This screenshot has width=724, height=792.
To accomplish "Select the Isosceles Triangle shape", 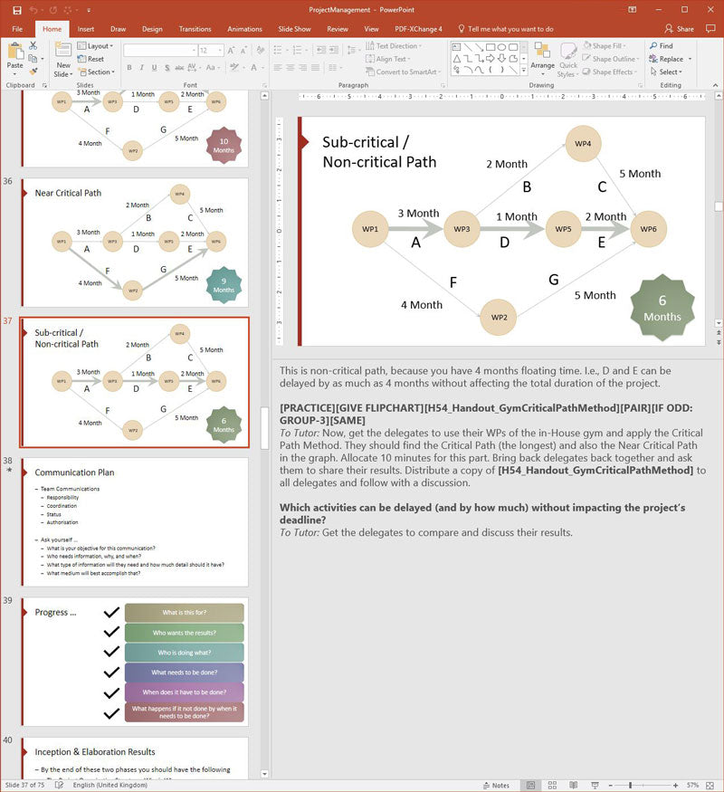I will (x=456, y=59).
